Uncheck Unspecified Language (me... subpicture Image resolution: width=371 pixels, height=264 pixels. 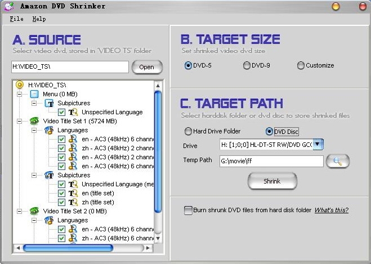(61, 184)
